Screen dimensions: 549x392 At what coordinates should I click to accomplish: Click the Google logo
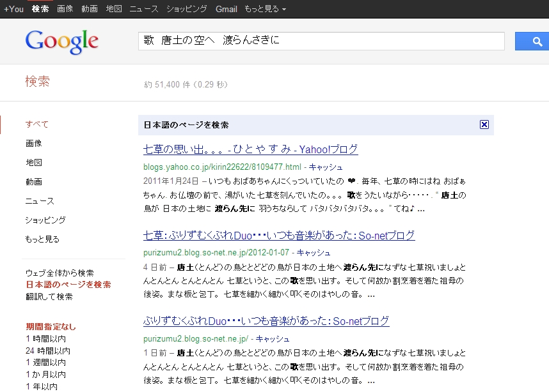point(62,41)
